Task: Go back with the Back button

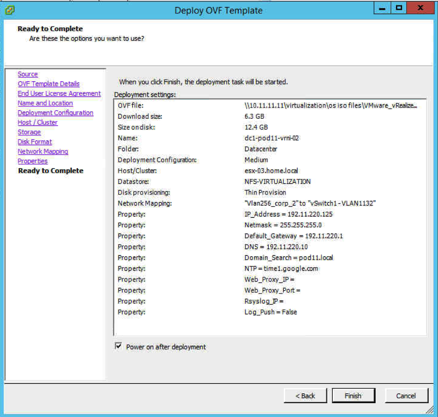Action: tap(305, 395)
